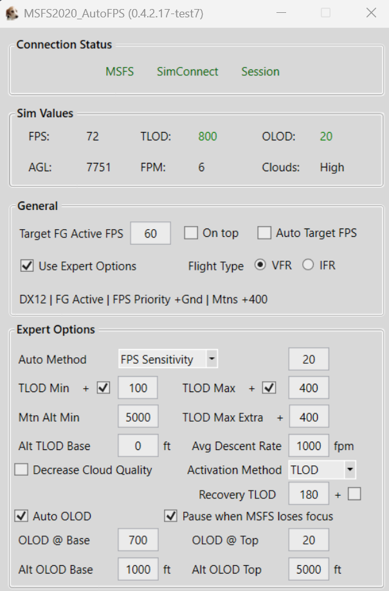Disable Auto OLOD checkbox
The image size is (389, 591).
[21, 516]
